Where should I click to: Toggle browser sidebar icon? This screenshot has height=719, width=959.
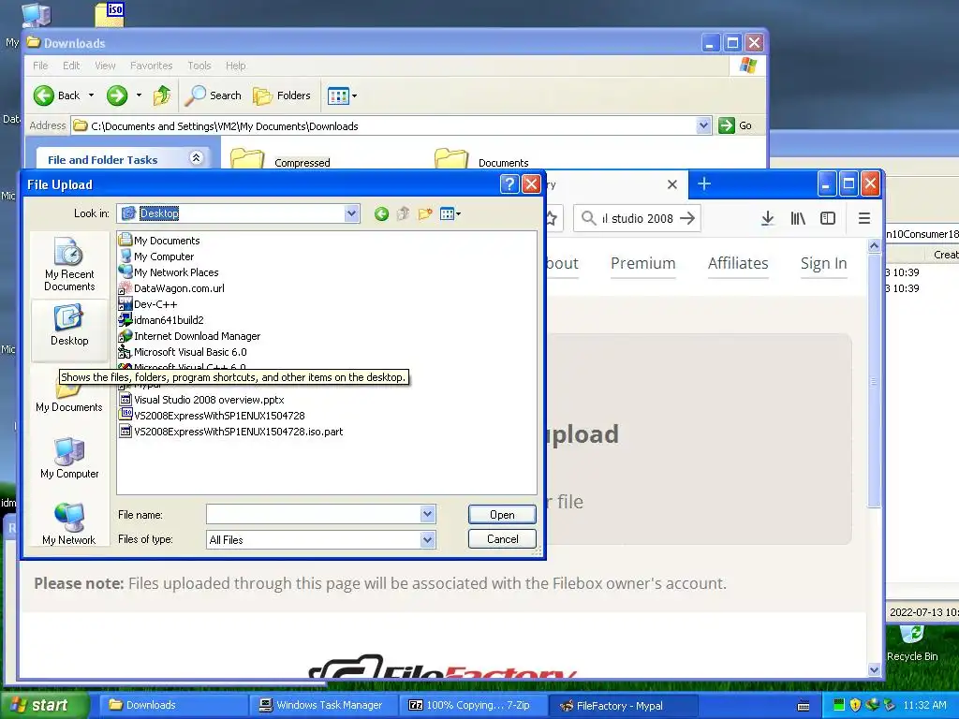(x=828, y=218)
